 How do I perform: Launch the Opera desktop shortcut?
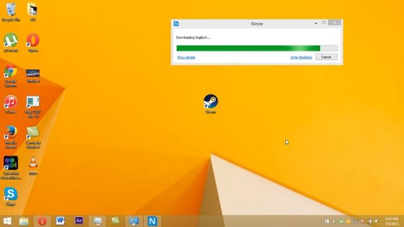[33, 42]
